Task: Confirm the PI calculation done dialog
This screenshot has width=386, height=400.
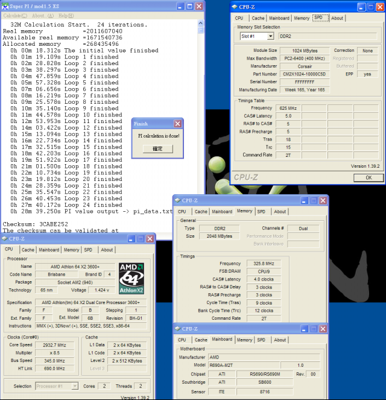Action: click(x=157, y=149)
